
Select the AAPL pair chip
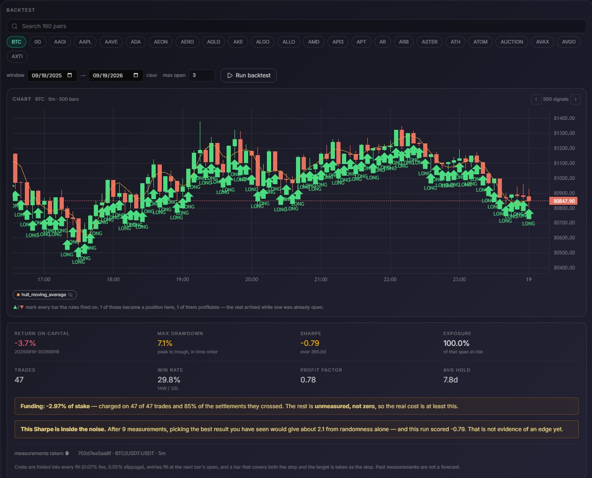[85, 42]
